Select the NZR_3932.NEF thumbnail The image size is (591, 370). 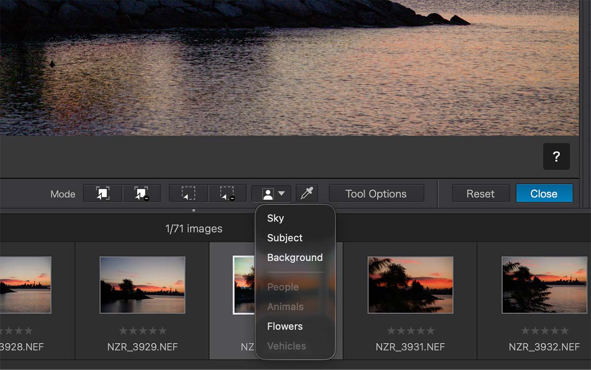tap(544, 285)
